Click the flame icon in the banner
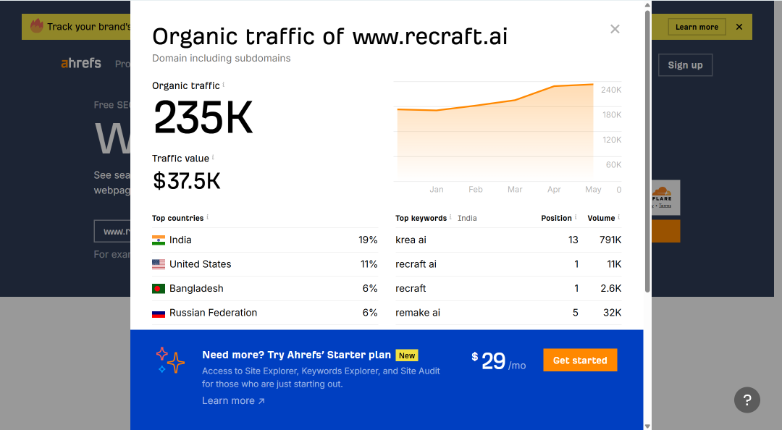Screen dimensions: 782x430 (36, 25)
